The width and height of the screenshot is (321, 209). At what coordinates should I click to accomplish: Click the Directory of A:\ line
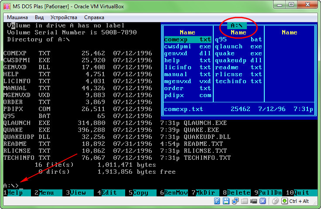coord(38,39)
